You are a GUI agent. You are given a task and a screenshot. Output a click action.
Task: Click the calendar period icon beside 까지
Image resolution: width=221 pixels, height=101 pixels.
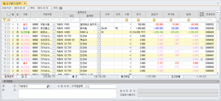tap(61, 8)
